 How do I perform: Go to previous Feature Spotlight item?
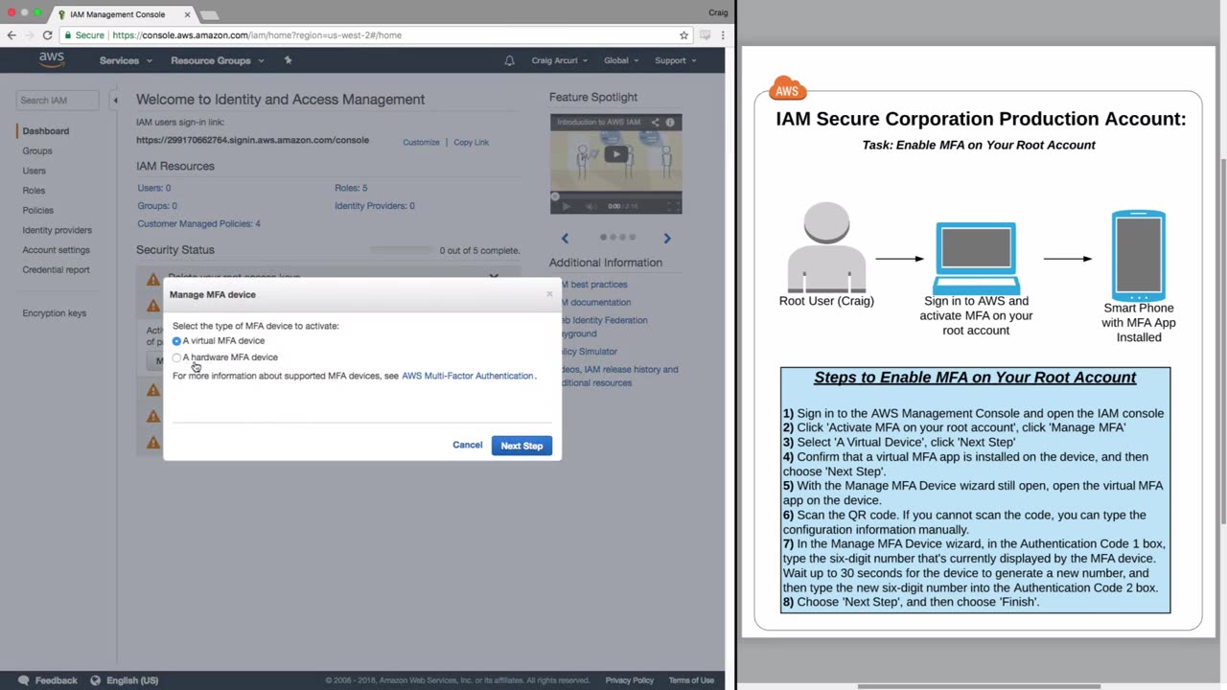point(565,239)
